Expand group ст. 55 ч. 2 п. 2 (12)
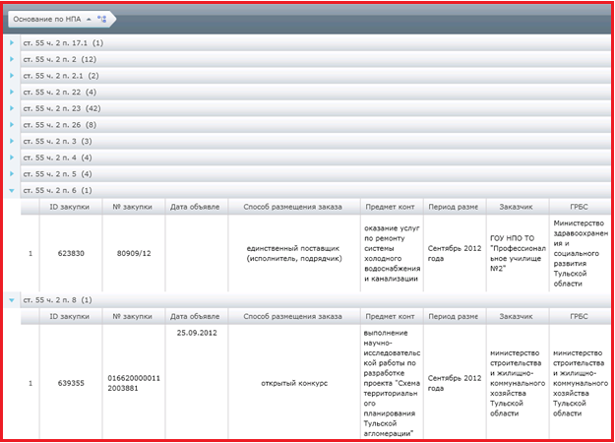 pos(12,59)
